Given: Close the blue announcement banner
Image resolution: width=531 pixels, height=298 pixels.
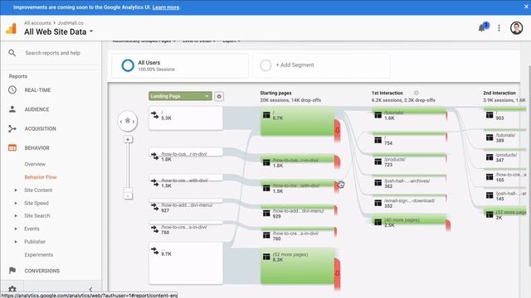Looking at the screenshot, I should pos(526,7).
